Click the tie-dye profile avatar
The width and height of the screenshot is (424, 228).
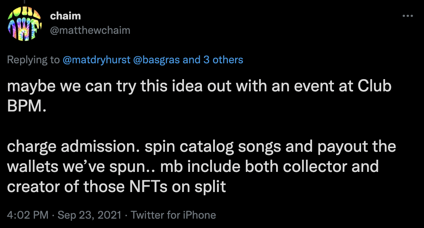tap(25, 24)
